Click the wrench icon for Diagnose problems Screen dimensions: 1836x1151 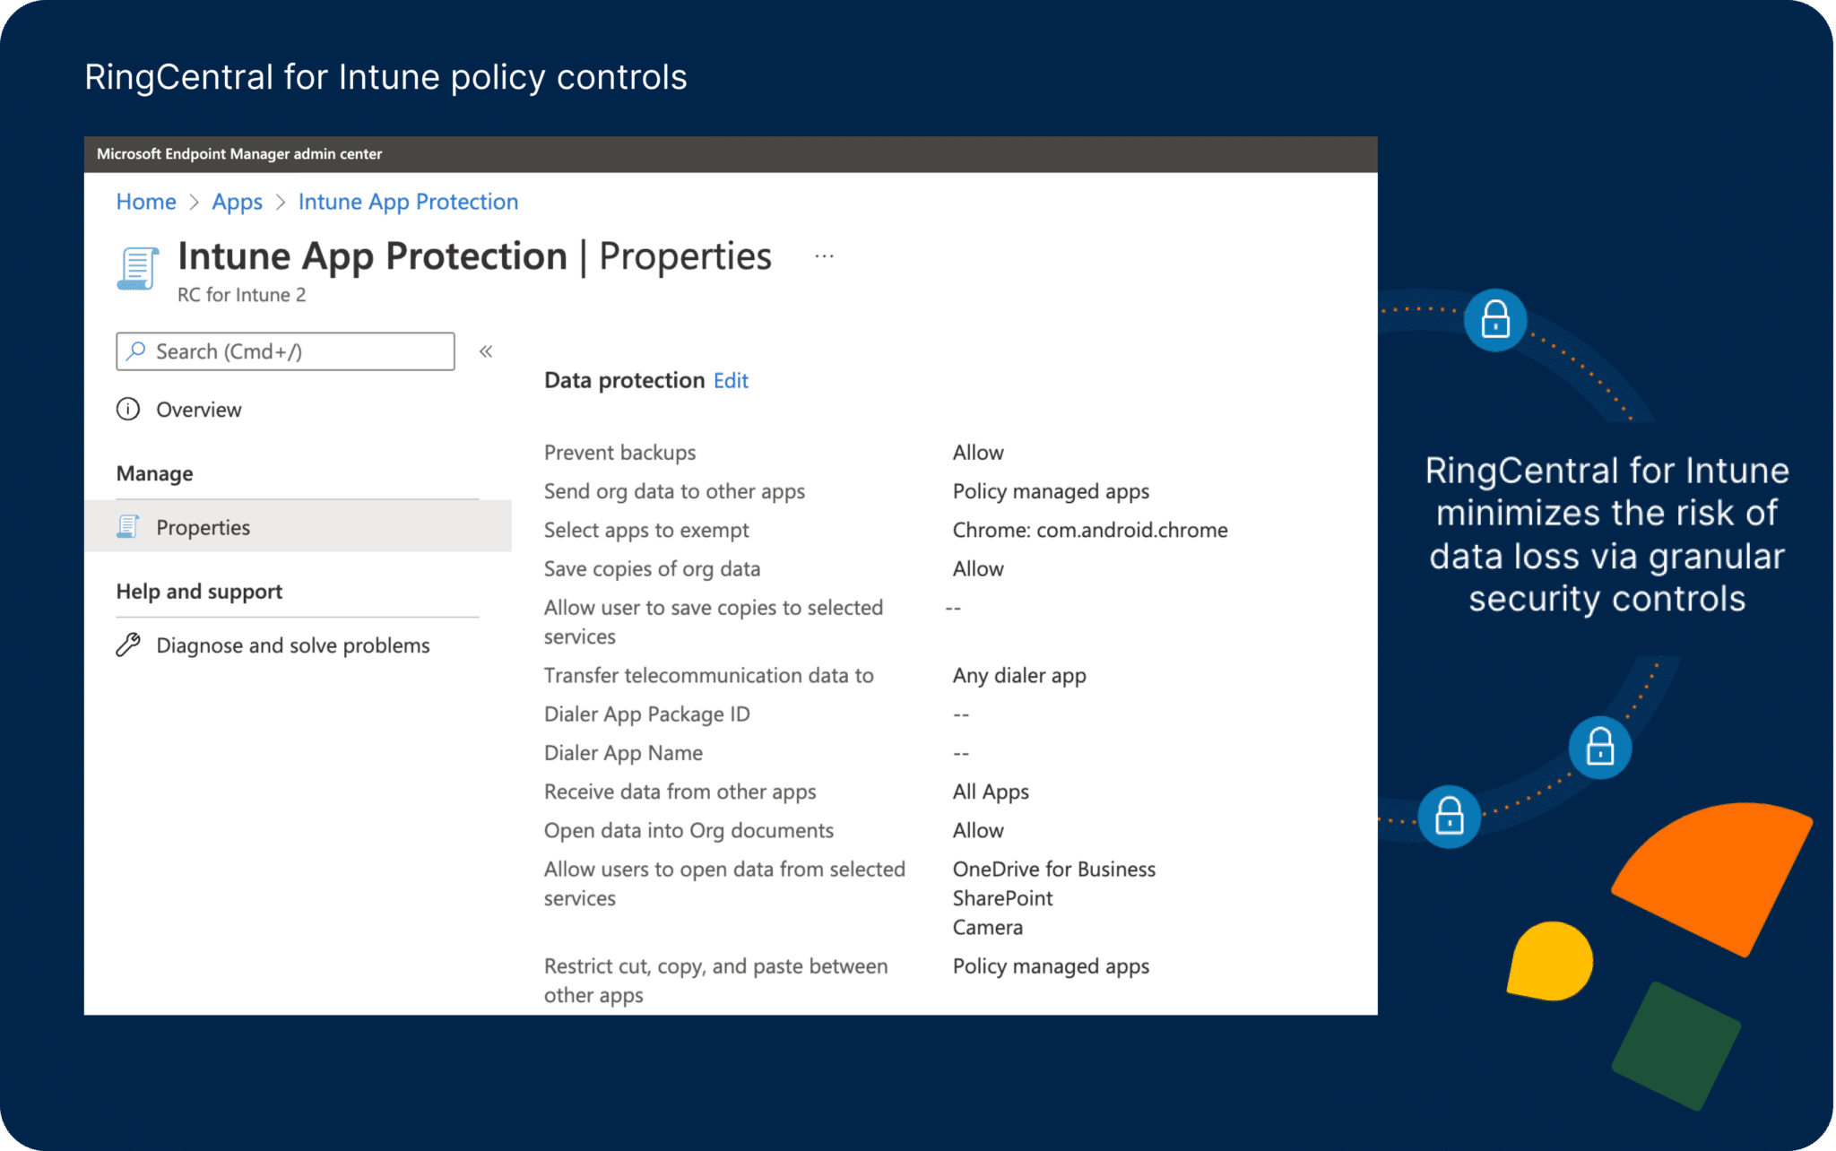(128, 645)
